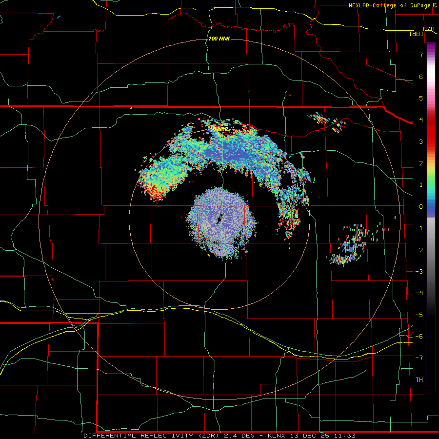Click the black radar site hole at center

(x=219, y=219)
